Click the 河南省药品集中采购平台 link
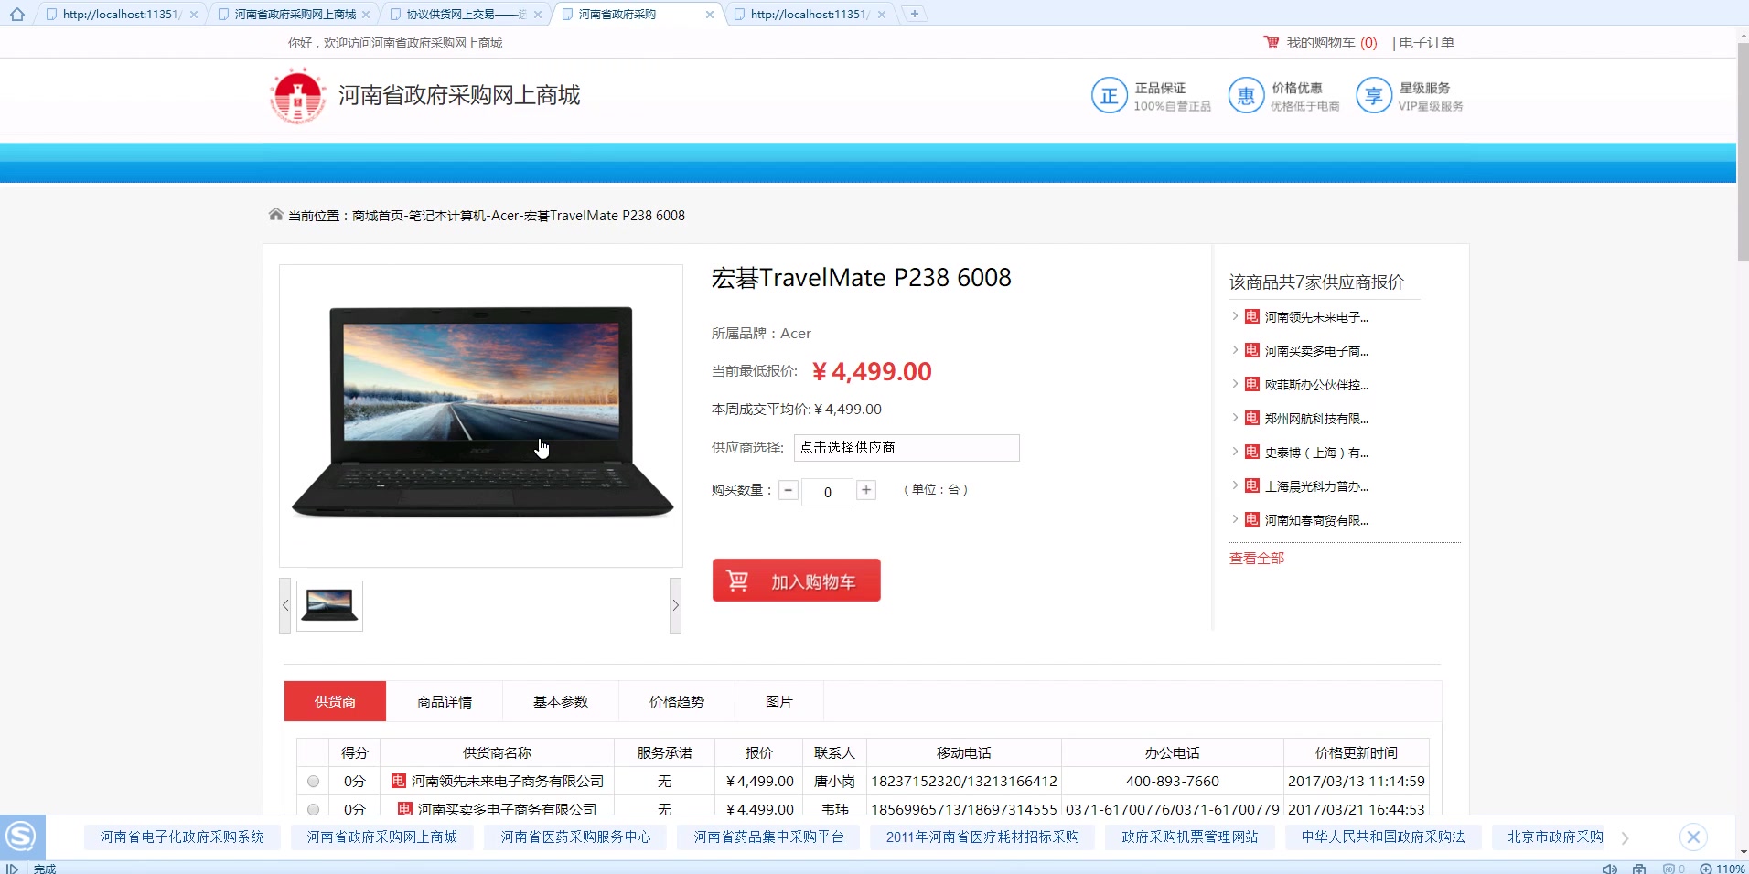 768,837
